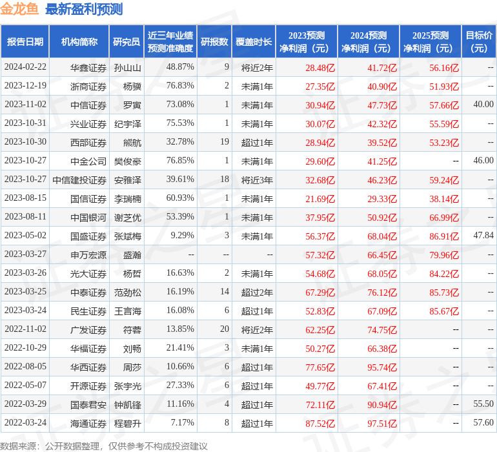The image size is (497, 452).
Task: Click the 最新盈利预测 heading text
Action: pyautogui.click(x=84, y=10)
